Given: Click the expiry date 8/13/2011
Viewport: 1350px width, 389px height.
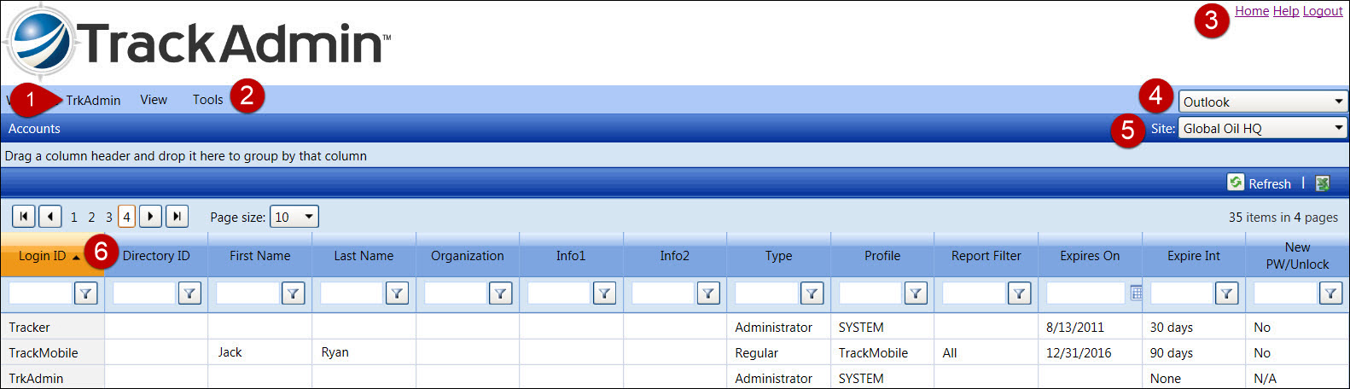Looking at the screenshot, I should coord(1075,327).
